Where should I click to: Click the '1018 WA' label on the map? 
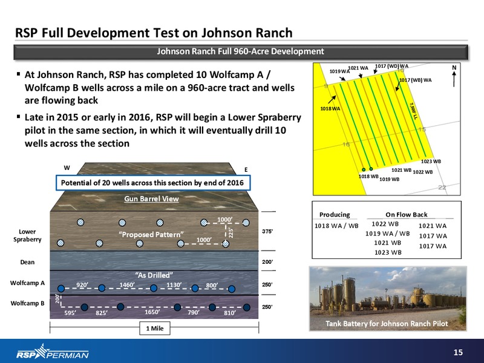tap(330, 109)
